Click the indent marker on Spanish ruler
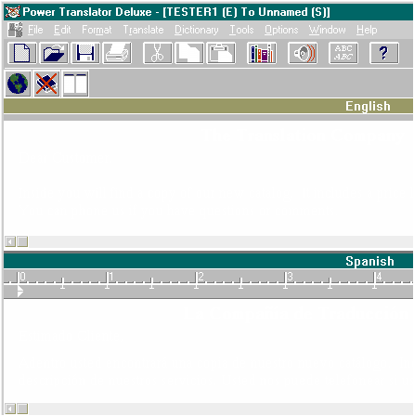This screenshot has width=414, height=416. point(20,292)
